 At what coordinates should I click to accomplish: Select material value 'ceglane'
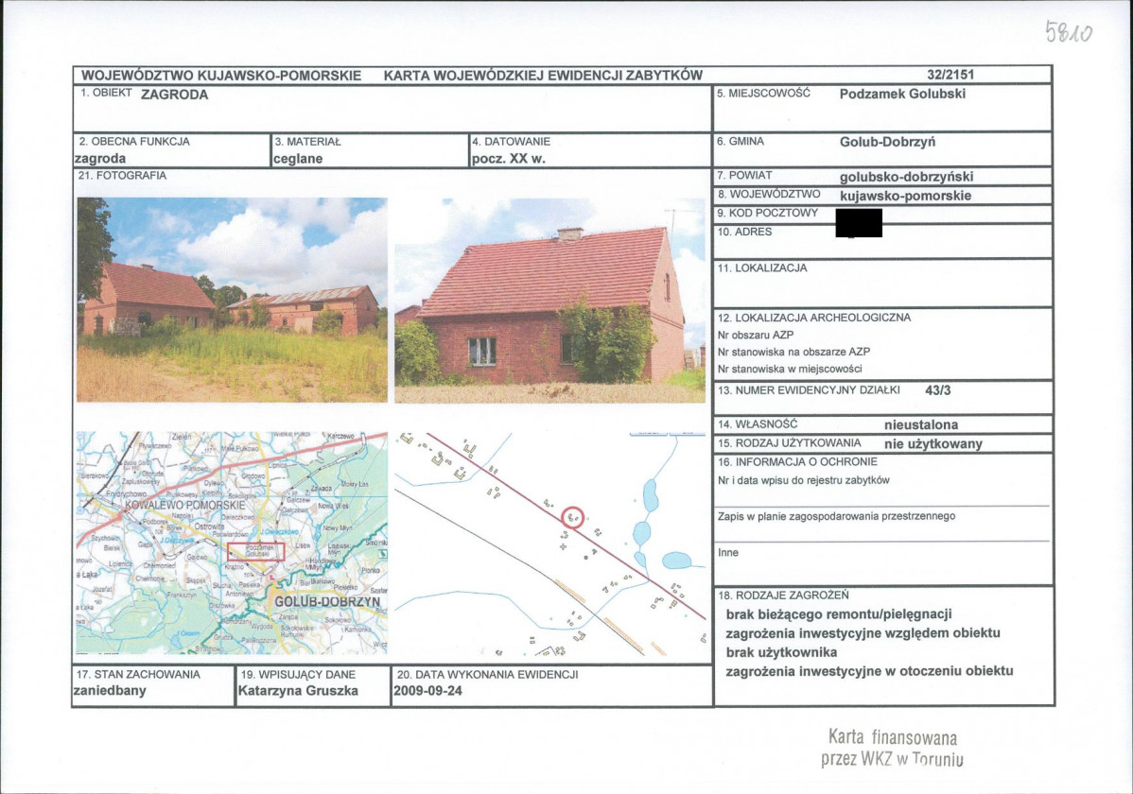[299, 158]
